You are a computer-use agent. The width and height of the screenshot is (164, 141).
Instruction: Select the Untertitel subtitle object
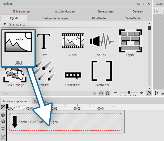point(72,76)
